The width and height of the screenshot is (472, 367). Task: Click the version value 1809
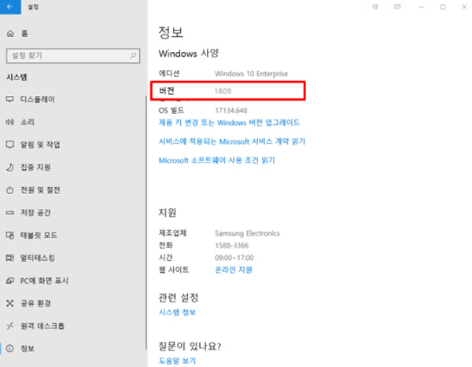tap(223, 91)
